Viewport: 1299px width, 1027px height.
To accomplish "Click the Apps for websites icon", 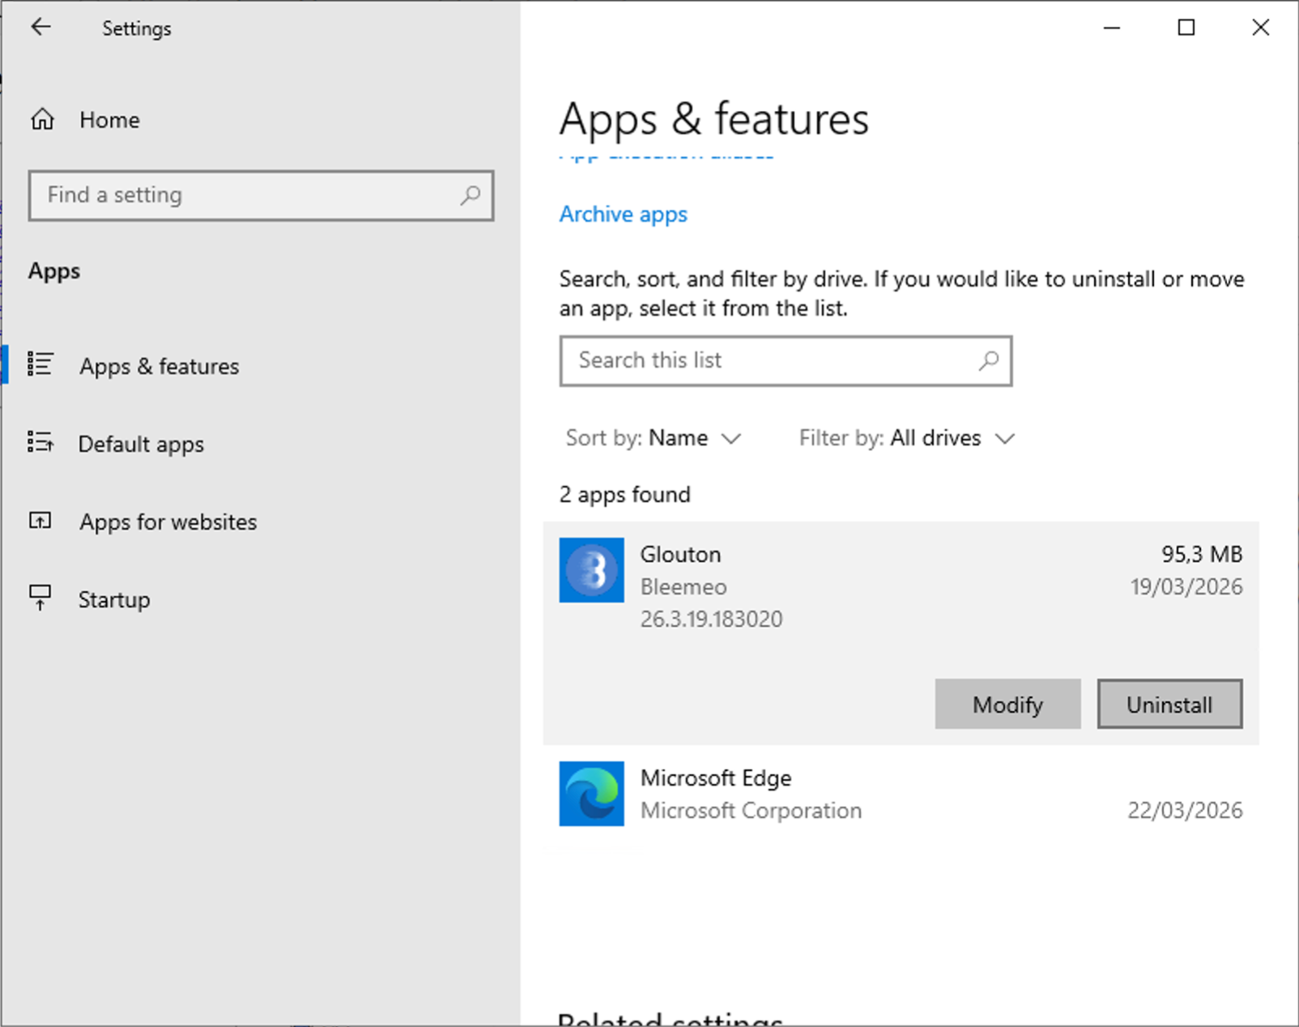I will [39, 521].
